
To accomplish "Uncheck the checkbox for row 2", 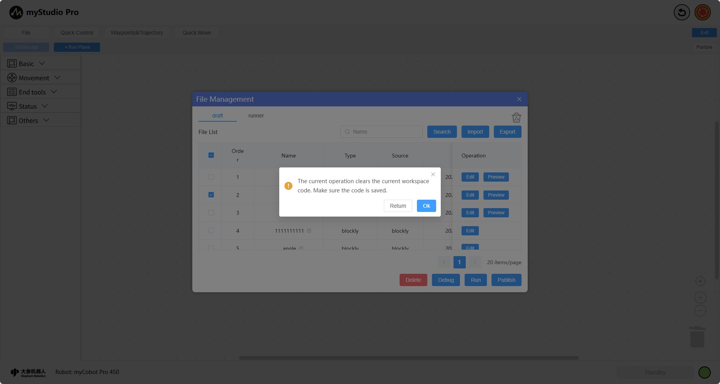I will coord(211,195).
